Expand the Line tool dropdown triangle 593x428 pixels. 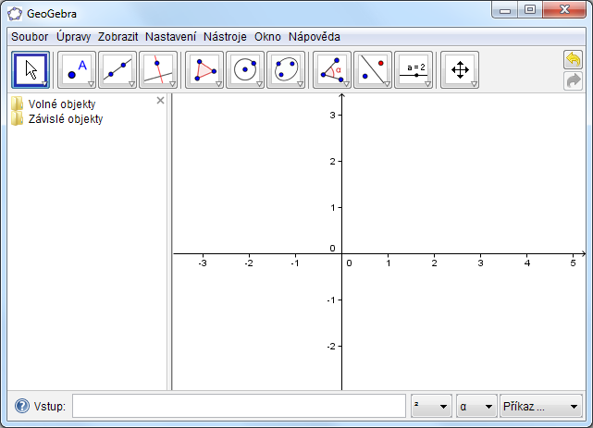(x=131, y=84)
